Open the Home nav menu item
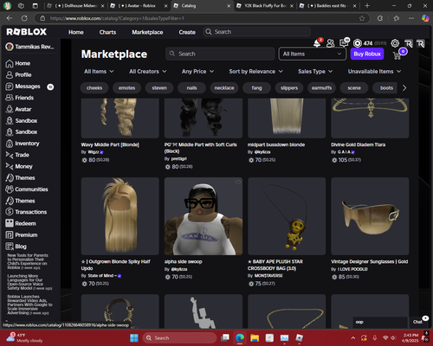Screen dimensions: 433x346 [x=76, y=32]
